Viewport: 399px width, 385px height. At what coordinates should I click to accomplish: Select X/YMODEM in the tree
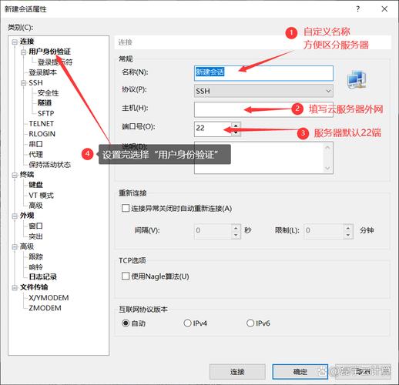pos(49,298)
